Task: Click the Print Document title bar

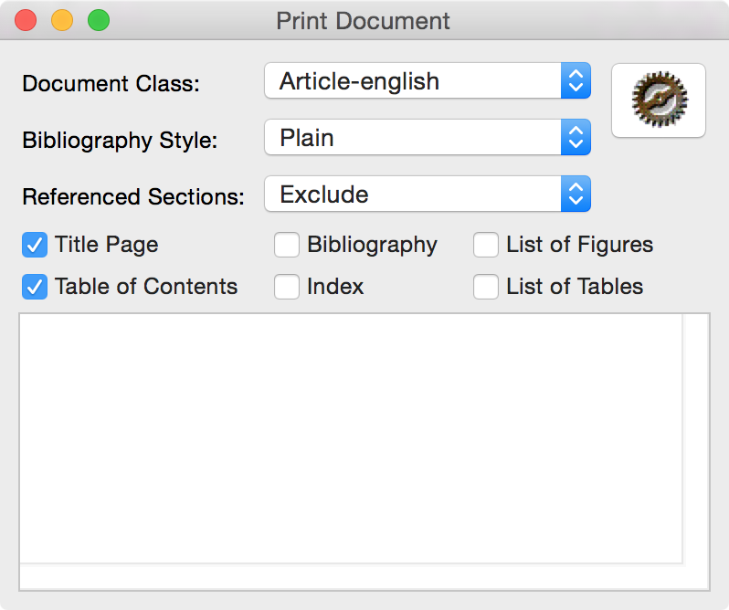Action: [364, 20]
